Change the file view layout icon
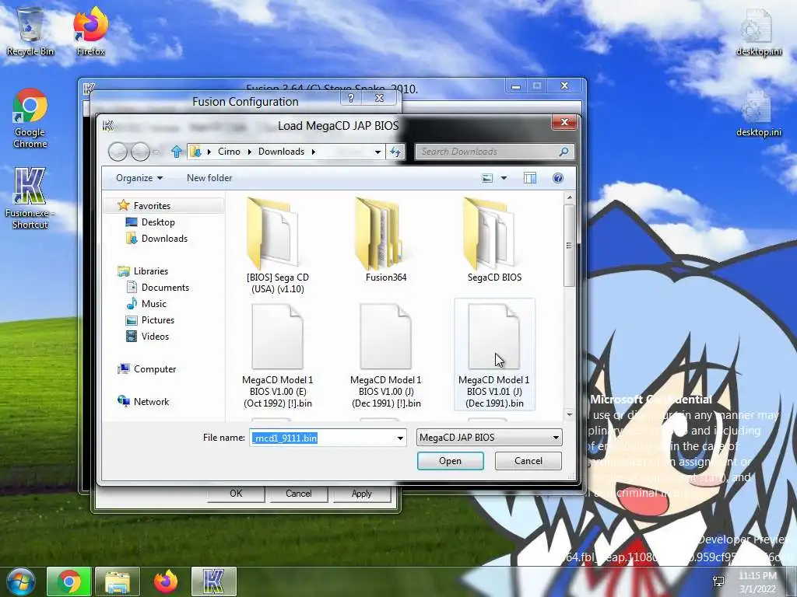797x597 pixels. pyautogui.click(x=487, y=178)
